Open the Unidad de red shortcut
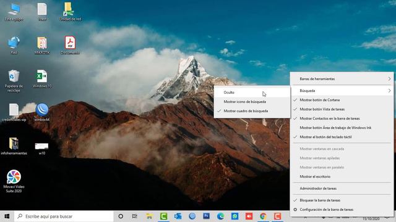Viewport: 396px width, 222px height. coord(70,12)
